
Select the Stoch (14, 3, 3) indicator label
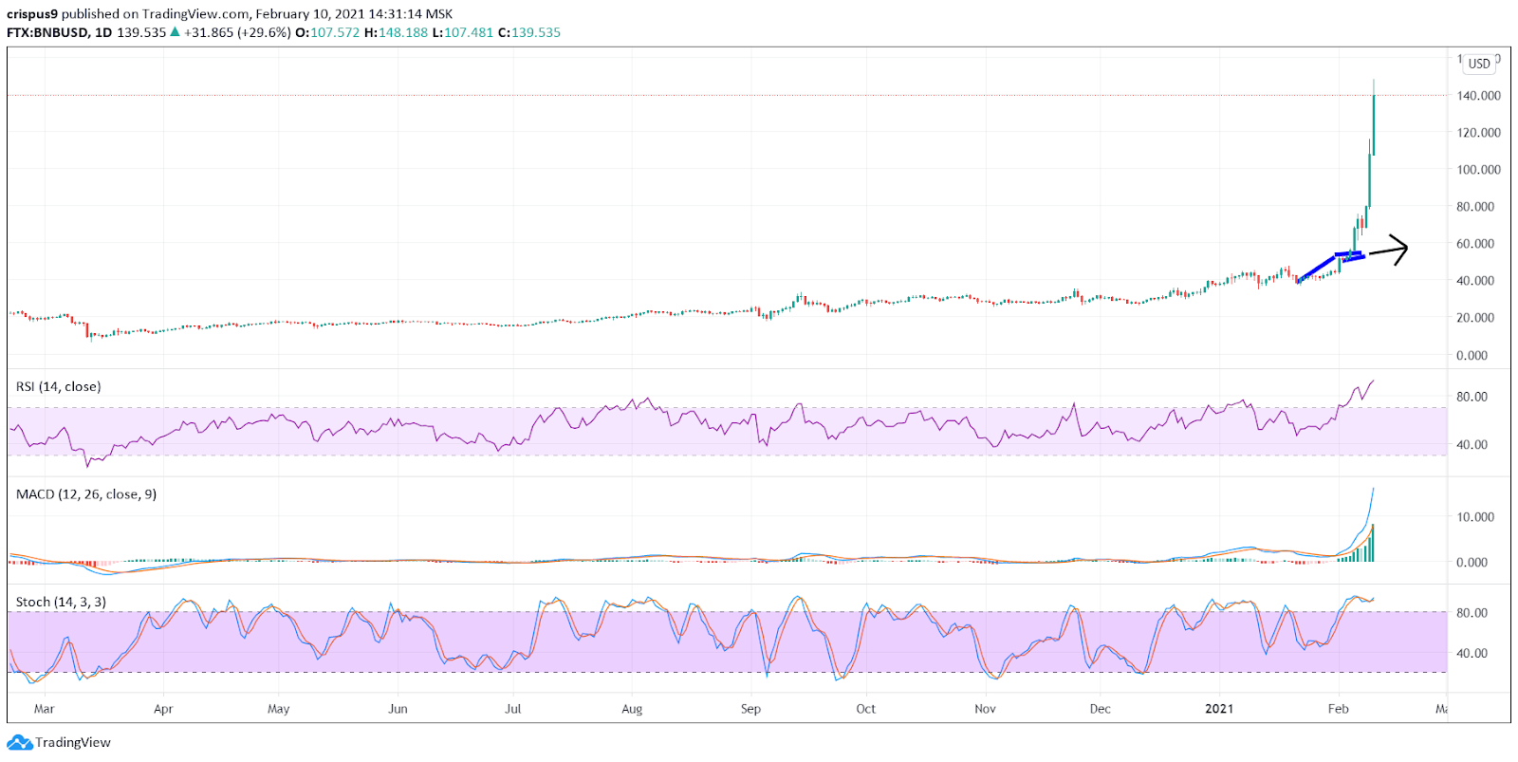pyautogui.click(x=61, y=602)
